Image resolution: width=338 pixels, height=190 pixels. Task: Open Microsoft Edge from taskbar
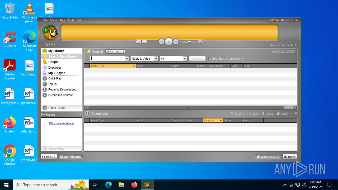coord(109,185)
